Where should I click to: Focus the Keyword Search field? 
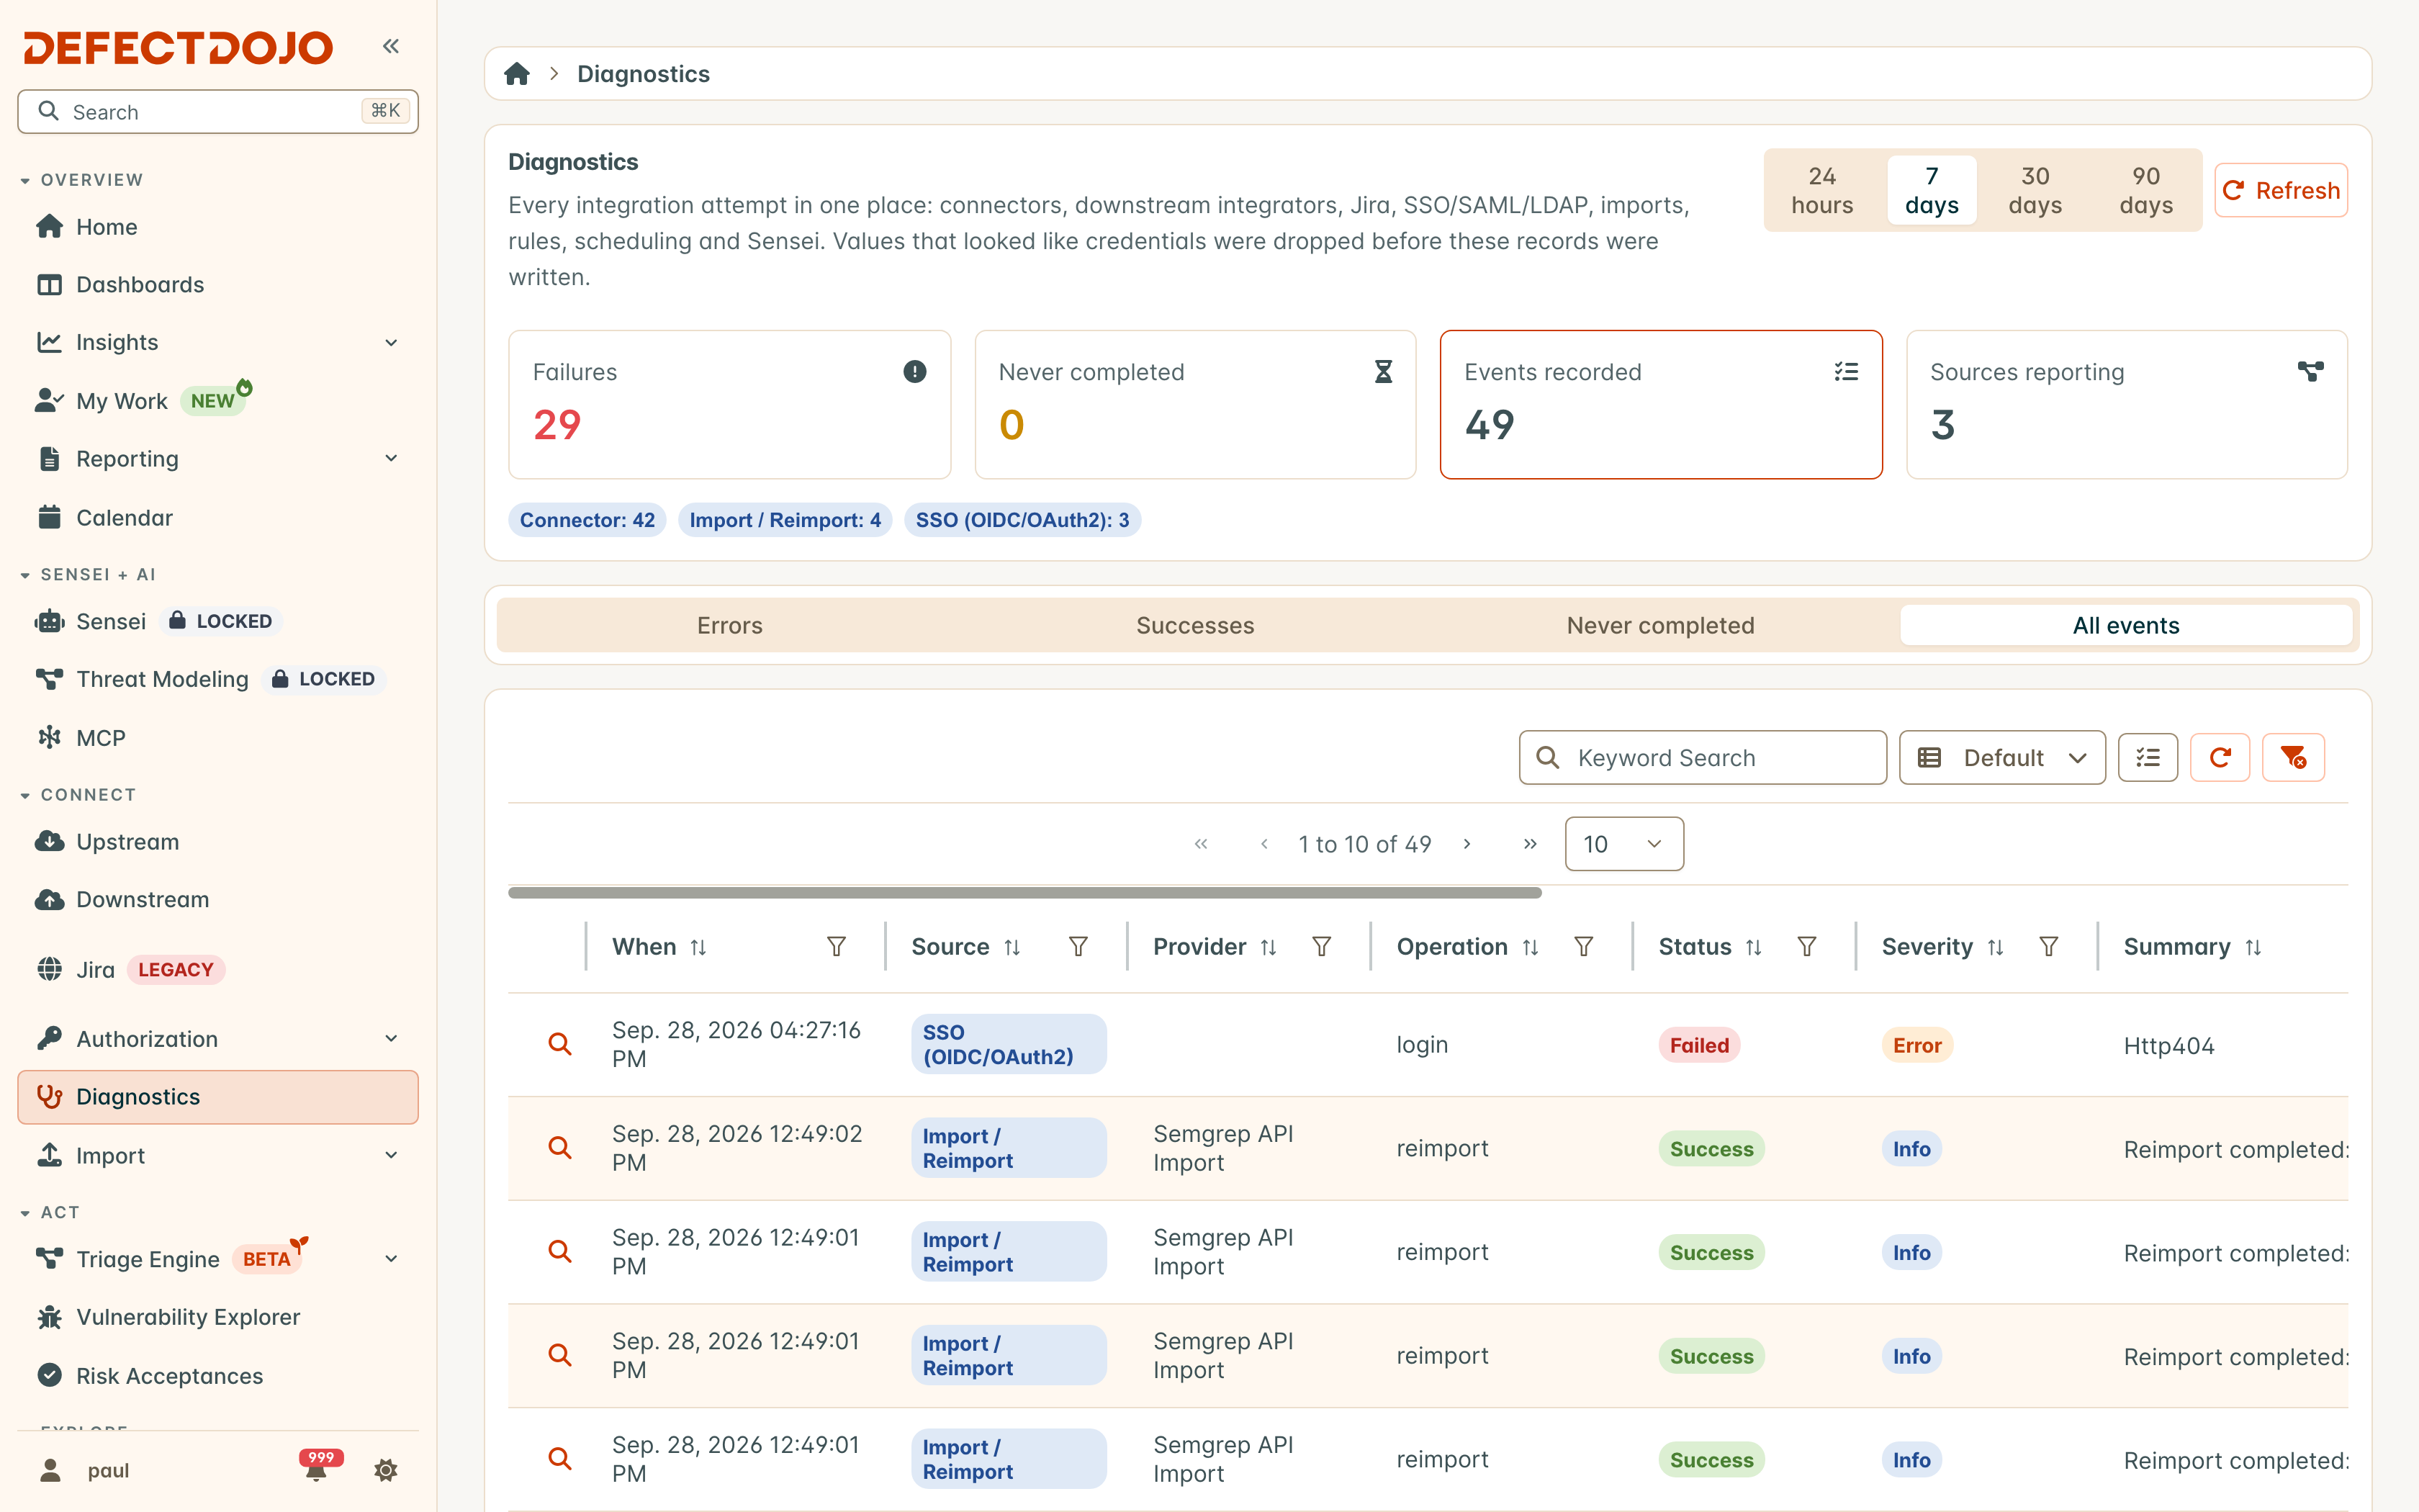tap(1702, 757)
